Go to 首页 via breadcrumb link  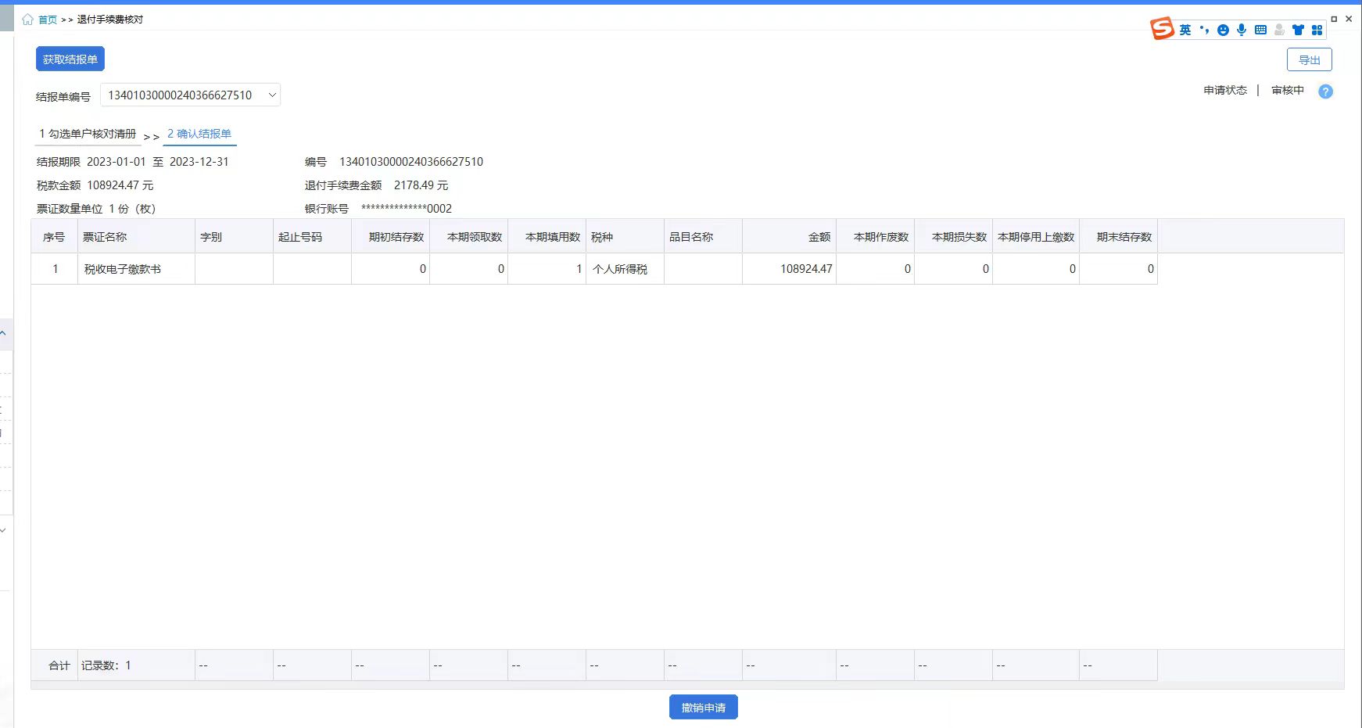click(48, 20)
